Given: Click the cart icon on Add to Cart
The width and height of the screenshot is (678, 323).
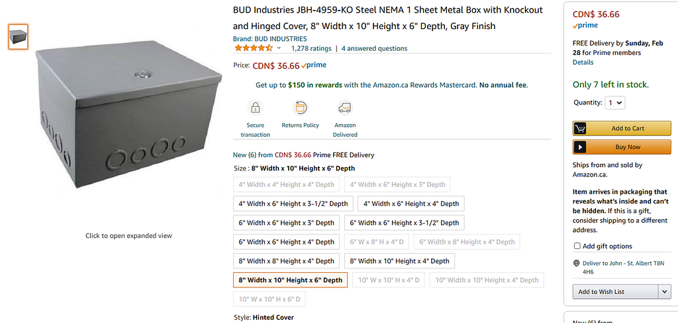Looking at the screenshot, I should 580,128.
